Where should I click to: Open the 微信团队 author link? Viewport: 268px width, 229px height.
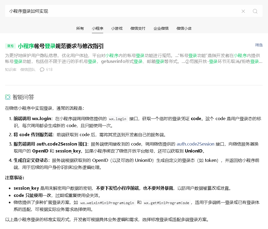[28, 70]
